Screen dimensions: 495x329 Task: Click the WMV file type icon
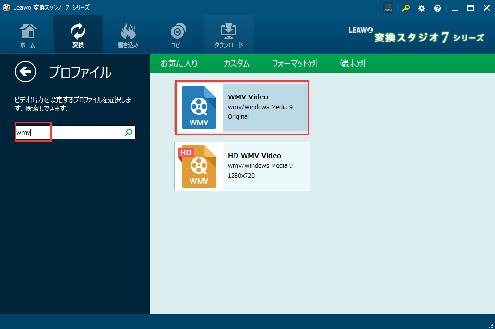[200, 107]
